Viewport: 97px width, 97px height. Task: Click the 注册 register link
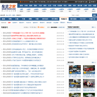[x=86, y=2]
